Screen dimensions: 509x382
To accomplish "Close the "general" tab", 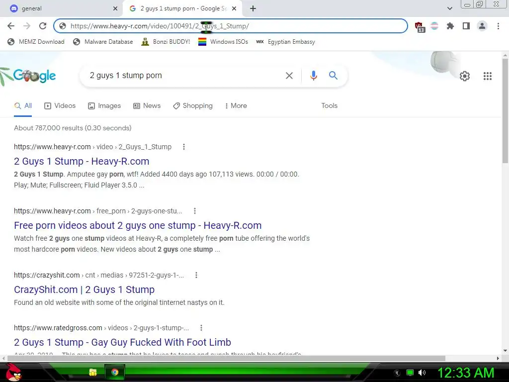I will [x=115, y=8].
